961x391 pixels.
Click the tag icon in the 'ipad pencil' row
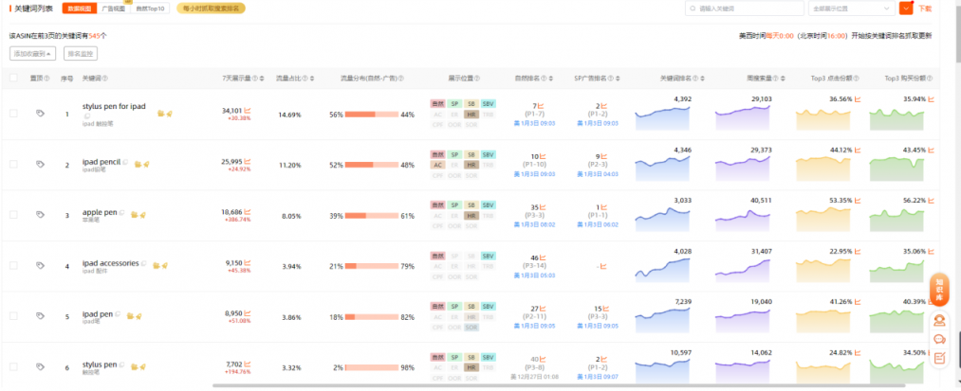tap(40, 164)
